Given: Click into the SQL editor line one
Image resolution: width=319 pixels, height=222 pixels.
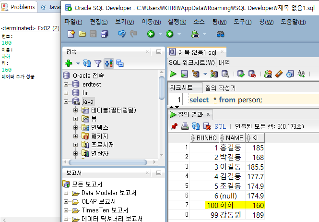Looking at the screenshot, I should [x=252, y=100].
